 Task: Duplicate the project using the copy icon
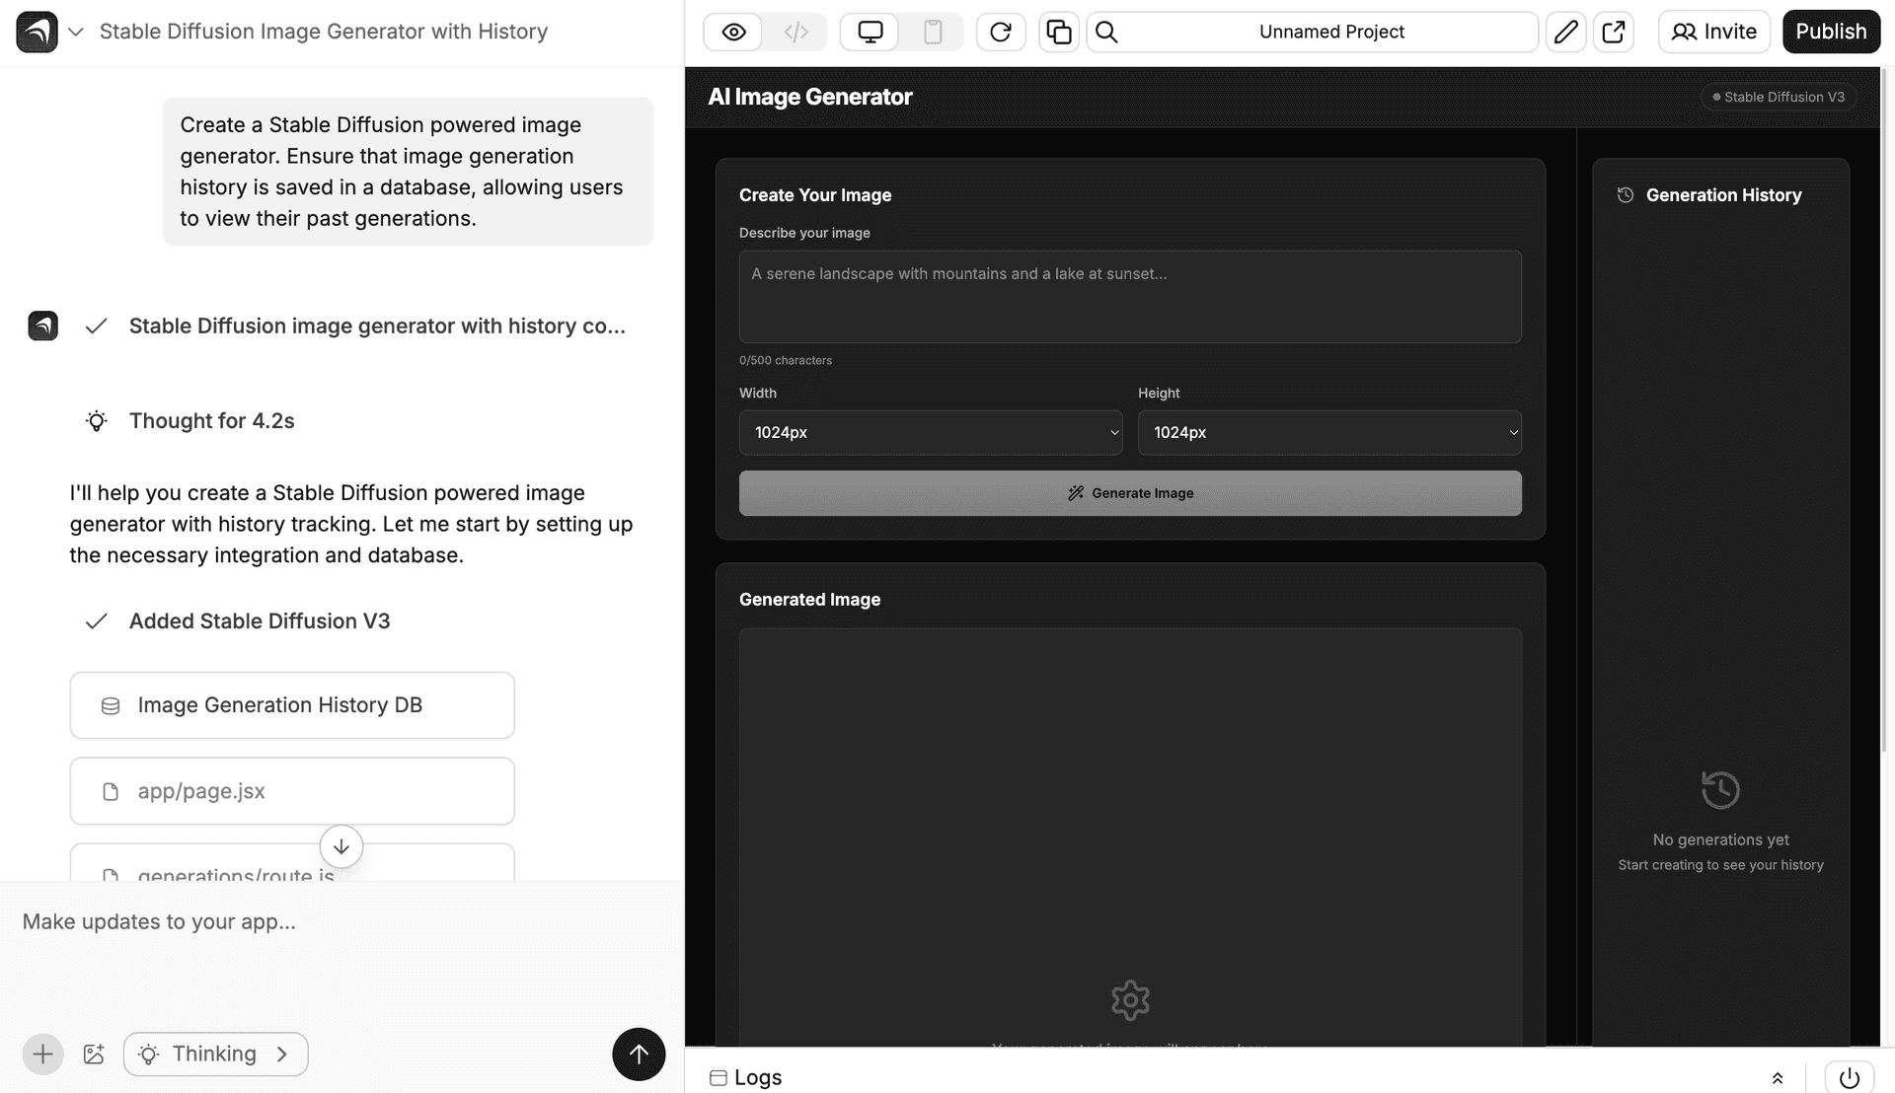pyautogui.click(x=1058, y=32)
